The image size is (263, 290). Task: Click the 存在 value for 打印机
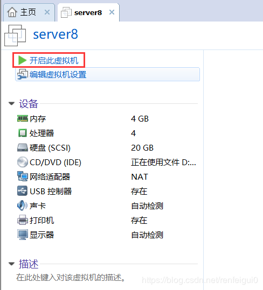(139, 220)
